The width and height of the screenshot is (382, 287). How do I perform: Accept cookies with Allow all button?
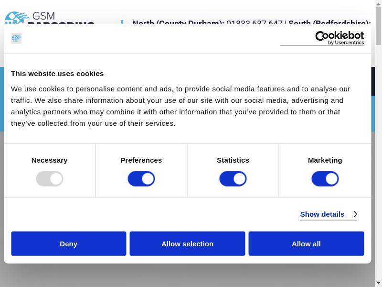tap(306, 243)
